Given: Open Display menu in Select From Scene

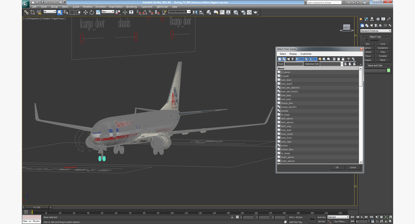Looking at the screenshot, I should point(293,54).
